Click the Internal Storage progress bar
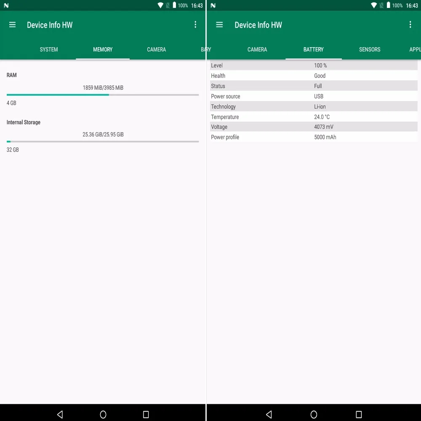 pyautogui.click(x=103, y=141)
